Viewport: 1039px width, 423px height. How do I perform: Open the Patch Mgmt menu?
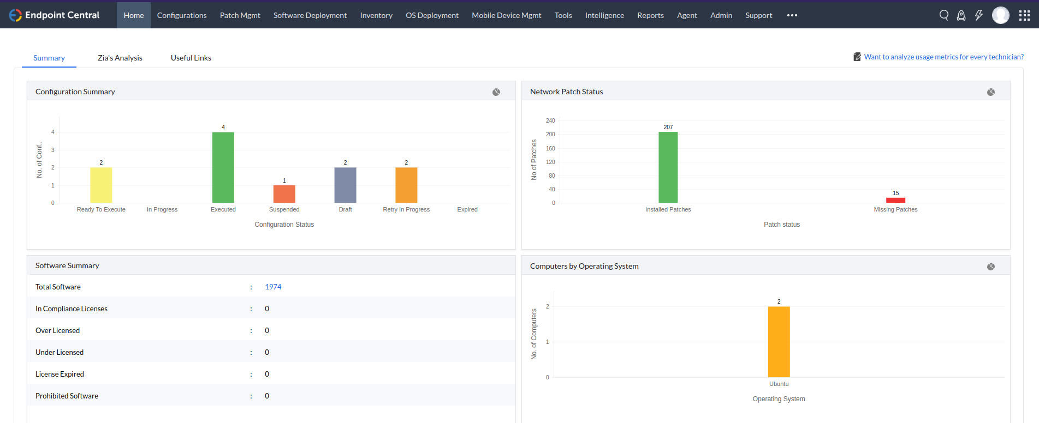[240, 15]
